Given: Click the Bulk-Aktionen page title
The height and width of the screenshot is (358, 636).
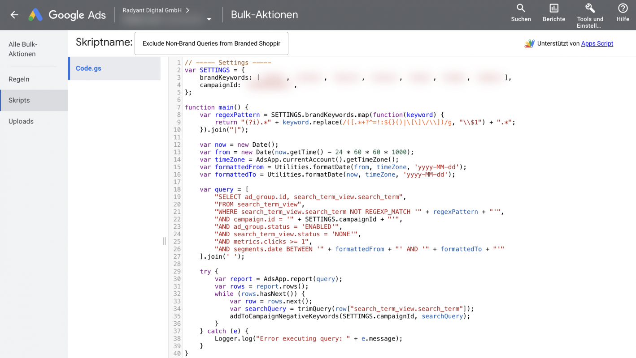Looking at the screenshot, I should (x=264, y=15).
